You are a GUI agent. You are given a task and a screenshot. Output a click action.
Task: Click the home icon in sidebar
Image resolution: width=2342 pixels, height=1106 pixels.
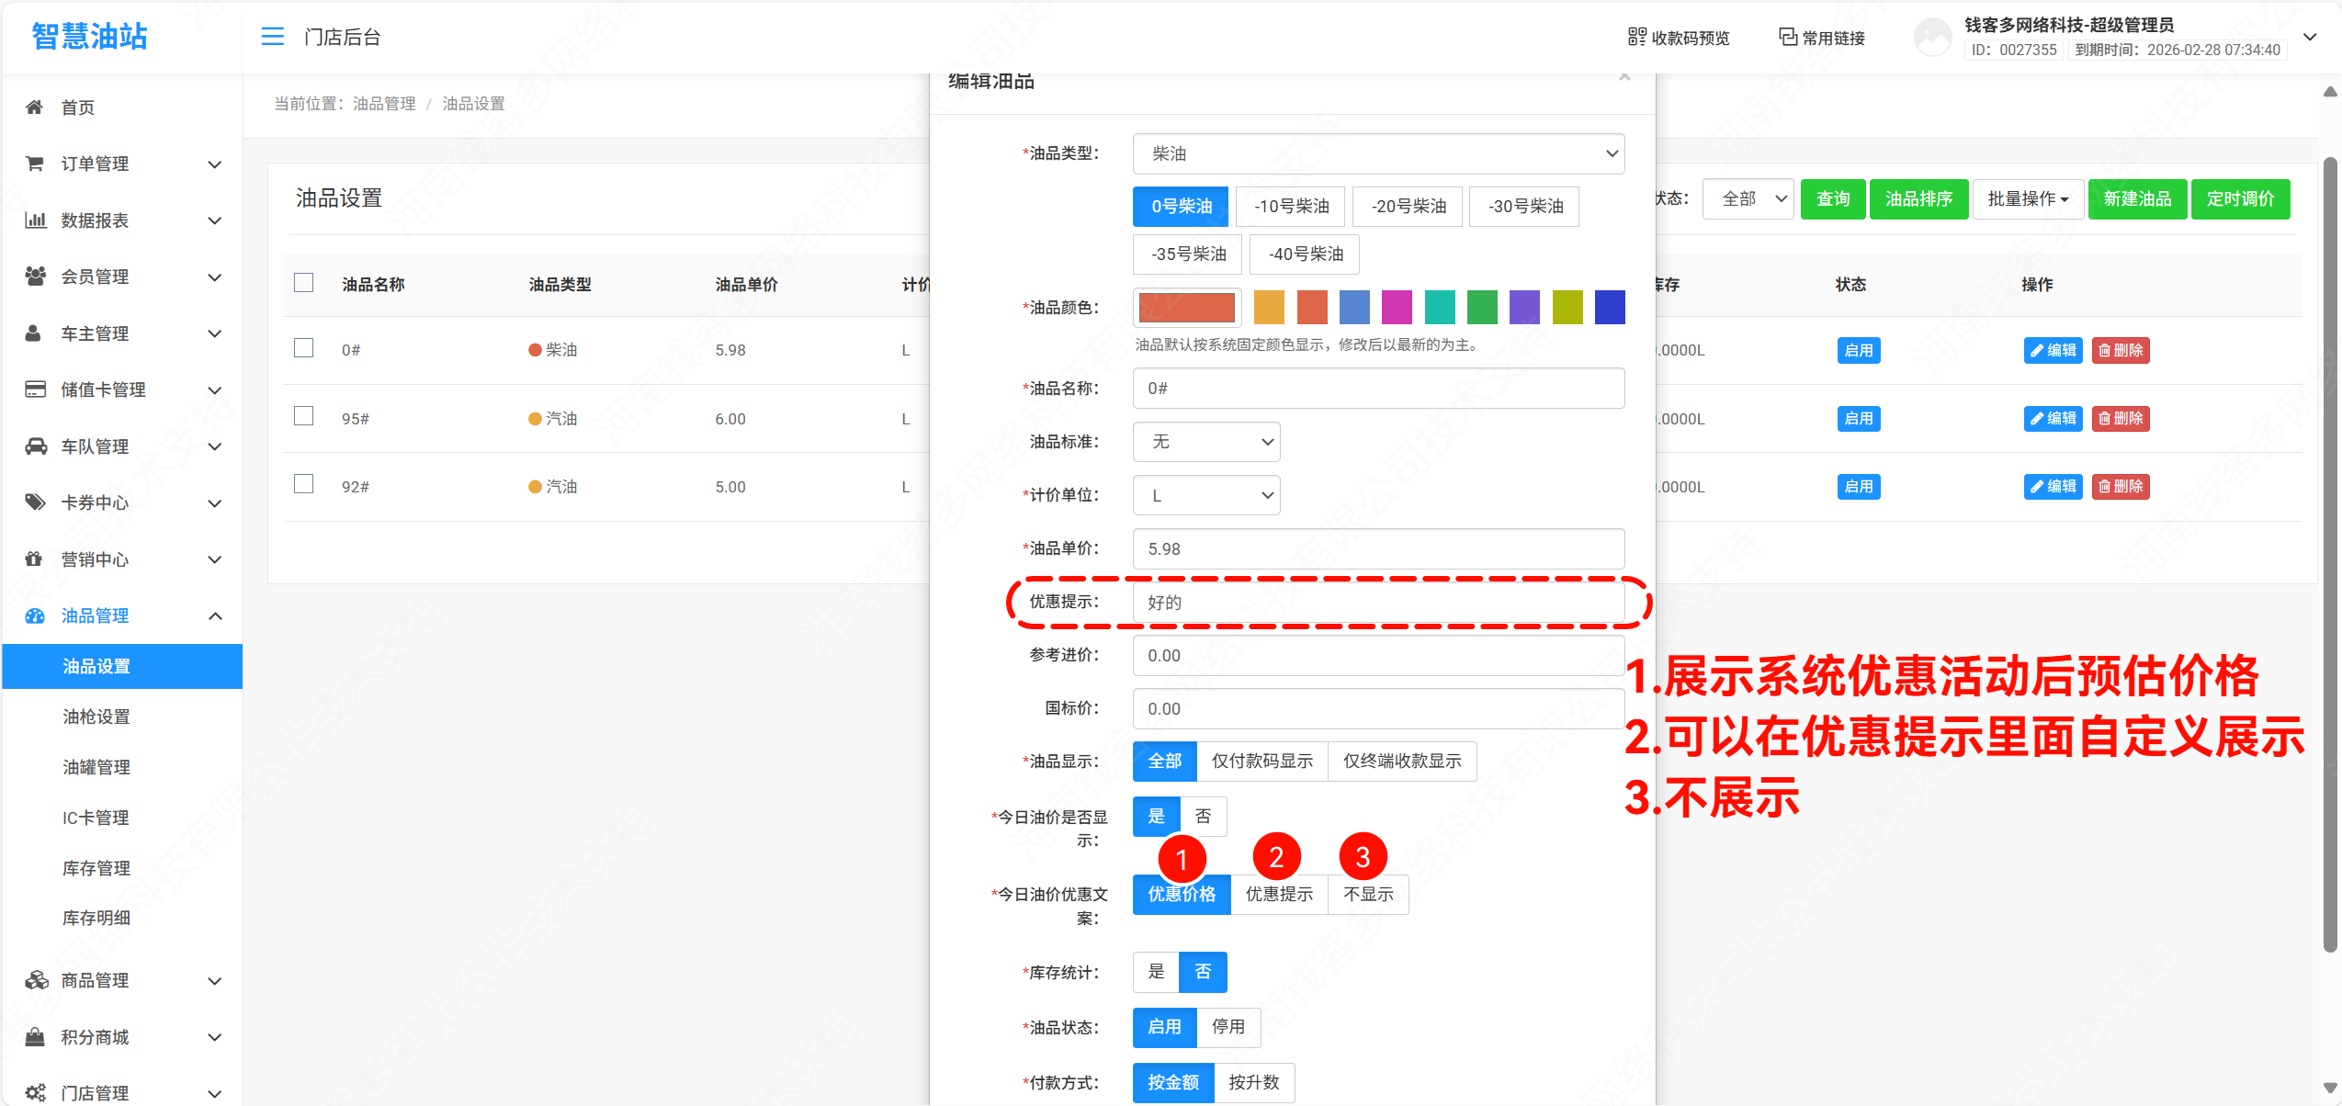[x=35, y=107]
